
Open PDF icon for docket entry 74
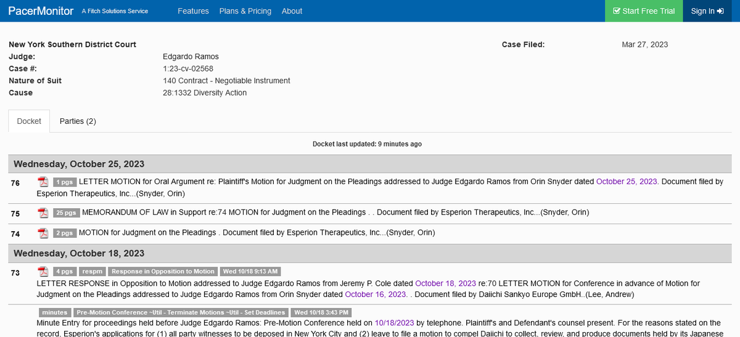coord(43,233)
